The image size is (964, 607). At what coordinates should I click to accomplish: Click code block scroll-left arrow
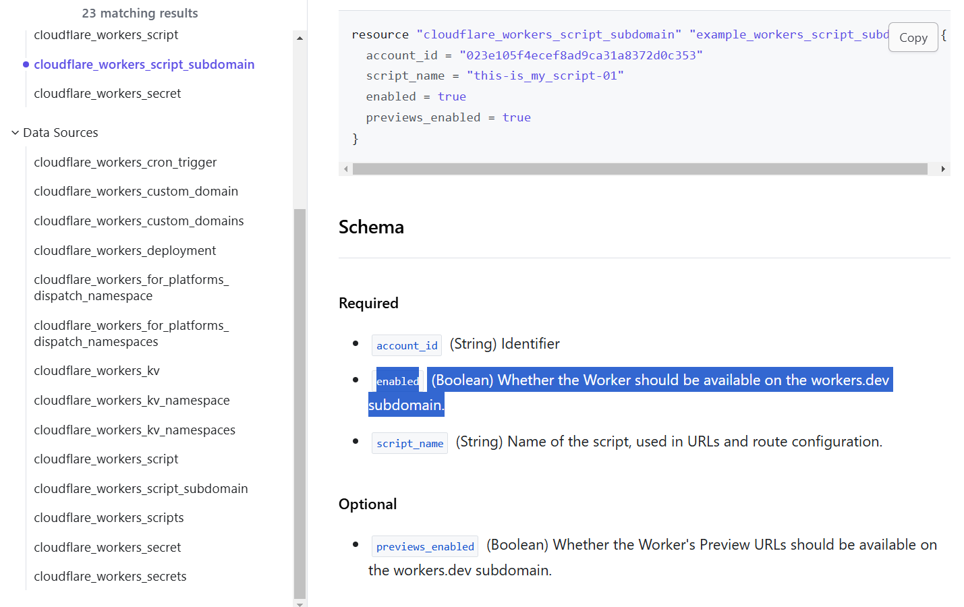pyautogui.click(x=346, y=169)
